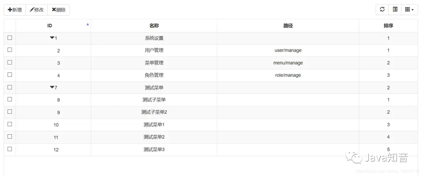
Task: Check the box for 测试菜单1 row
Action: pyautogui.click(x=10, y=124)
